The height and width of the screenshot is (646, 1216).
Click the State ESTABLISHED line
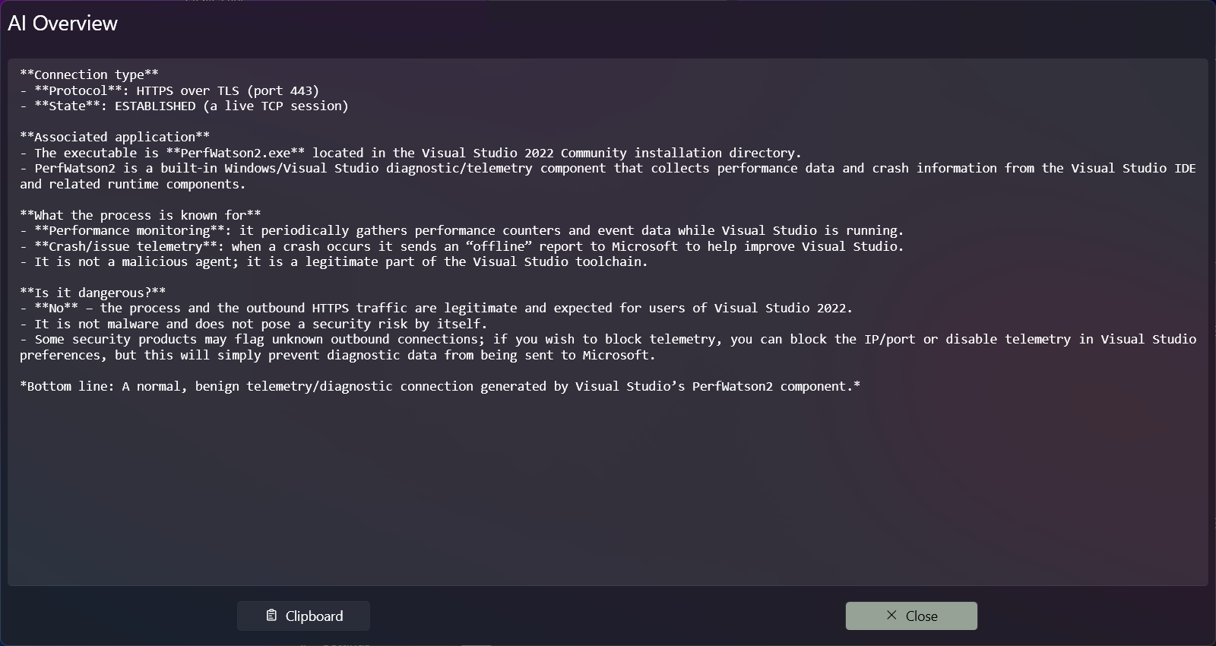[x=184, y=106]
